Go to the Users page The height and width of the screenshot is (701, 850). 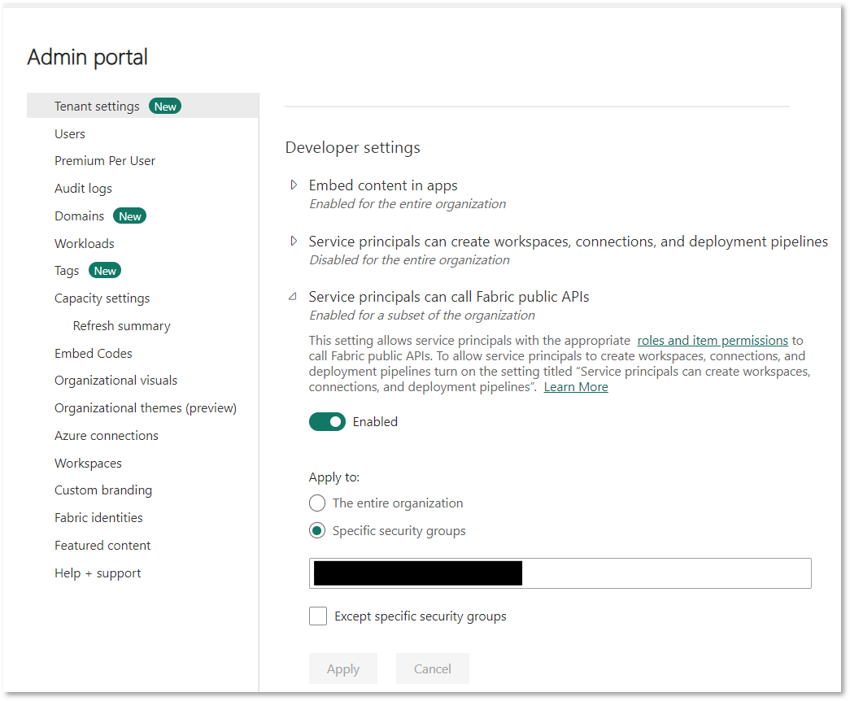[x=69, y=134]
